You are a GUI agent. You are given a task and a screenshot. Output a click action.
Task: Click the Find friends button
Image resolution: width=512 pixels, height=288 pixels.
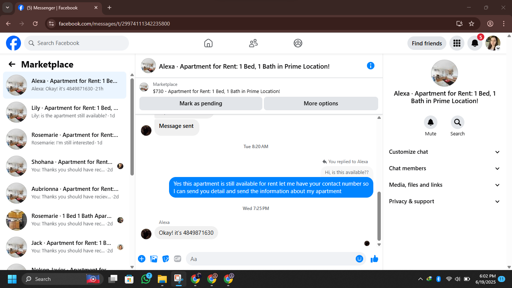click(x=427, y=43)
